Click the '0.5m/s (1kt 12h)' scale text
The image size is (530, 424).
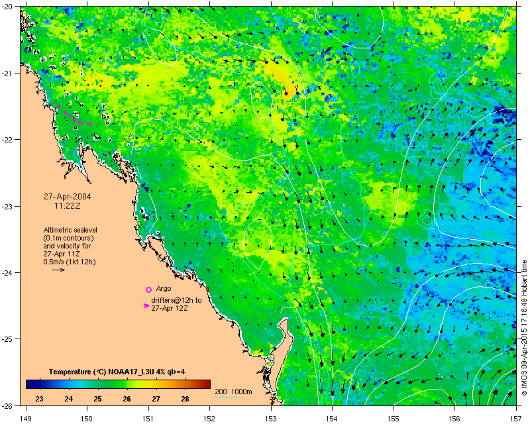click(x=70, y=262)
